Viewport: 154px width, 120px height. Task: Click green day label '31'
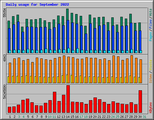click(144, 117)
